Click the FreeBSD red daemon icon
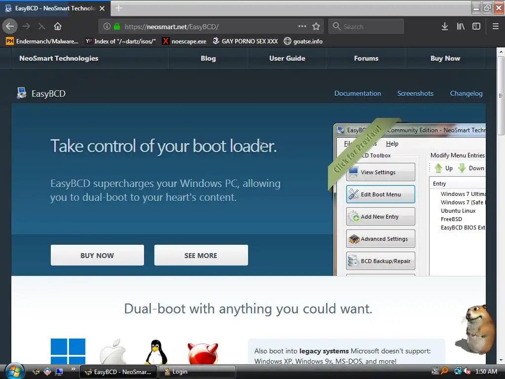Viewport: 505px width, 379px height. coord(203,353)
